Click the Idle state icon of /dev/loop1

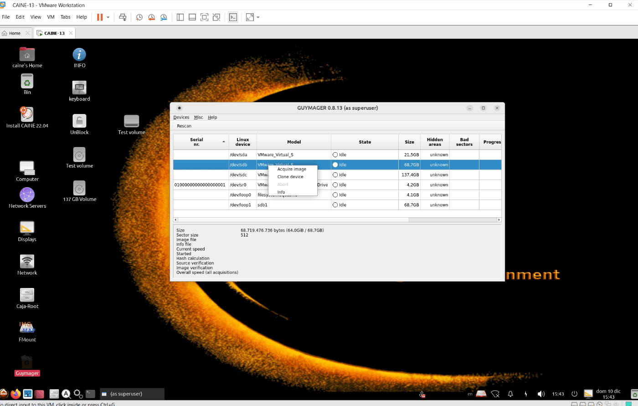tap(335, 205)
